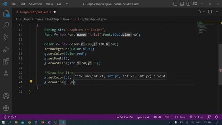Change encoding via UTF-8 status item
222x125 pixels.
156,117
